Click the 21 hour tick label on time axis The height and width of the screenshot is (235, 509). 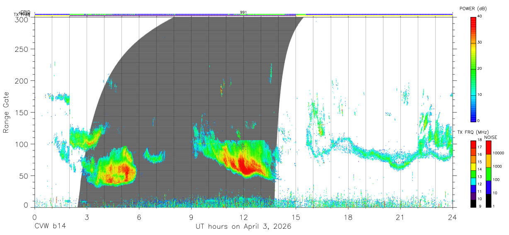coord(400,217)
